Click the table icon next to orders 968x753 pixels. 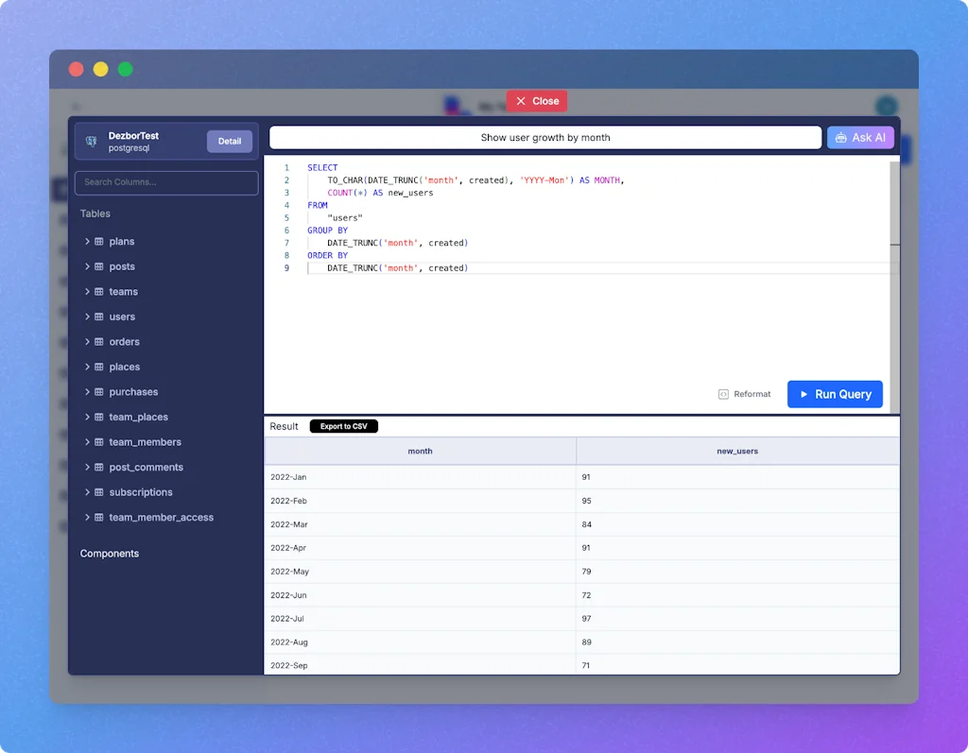pyautogui.click(x=98, y=342)
